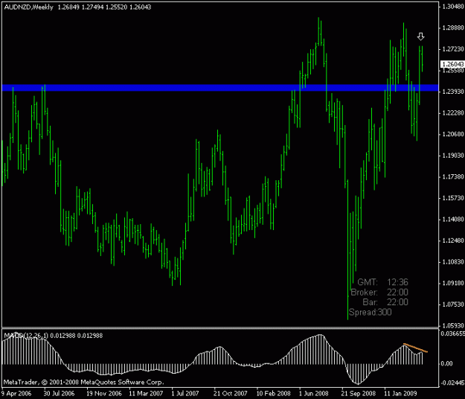This screenshot has width=465, height=399.
Task: Click the negative MACD scale value at the bottom of the MACD axis
Action: pyautogui.click(x=453, y=383)
